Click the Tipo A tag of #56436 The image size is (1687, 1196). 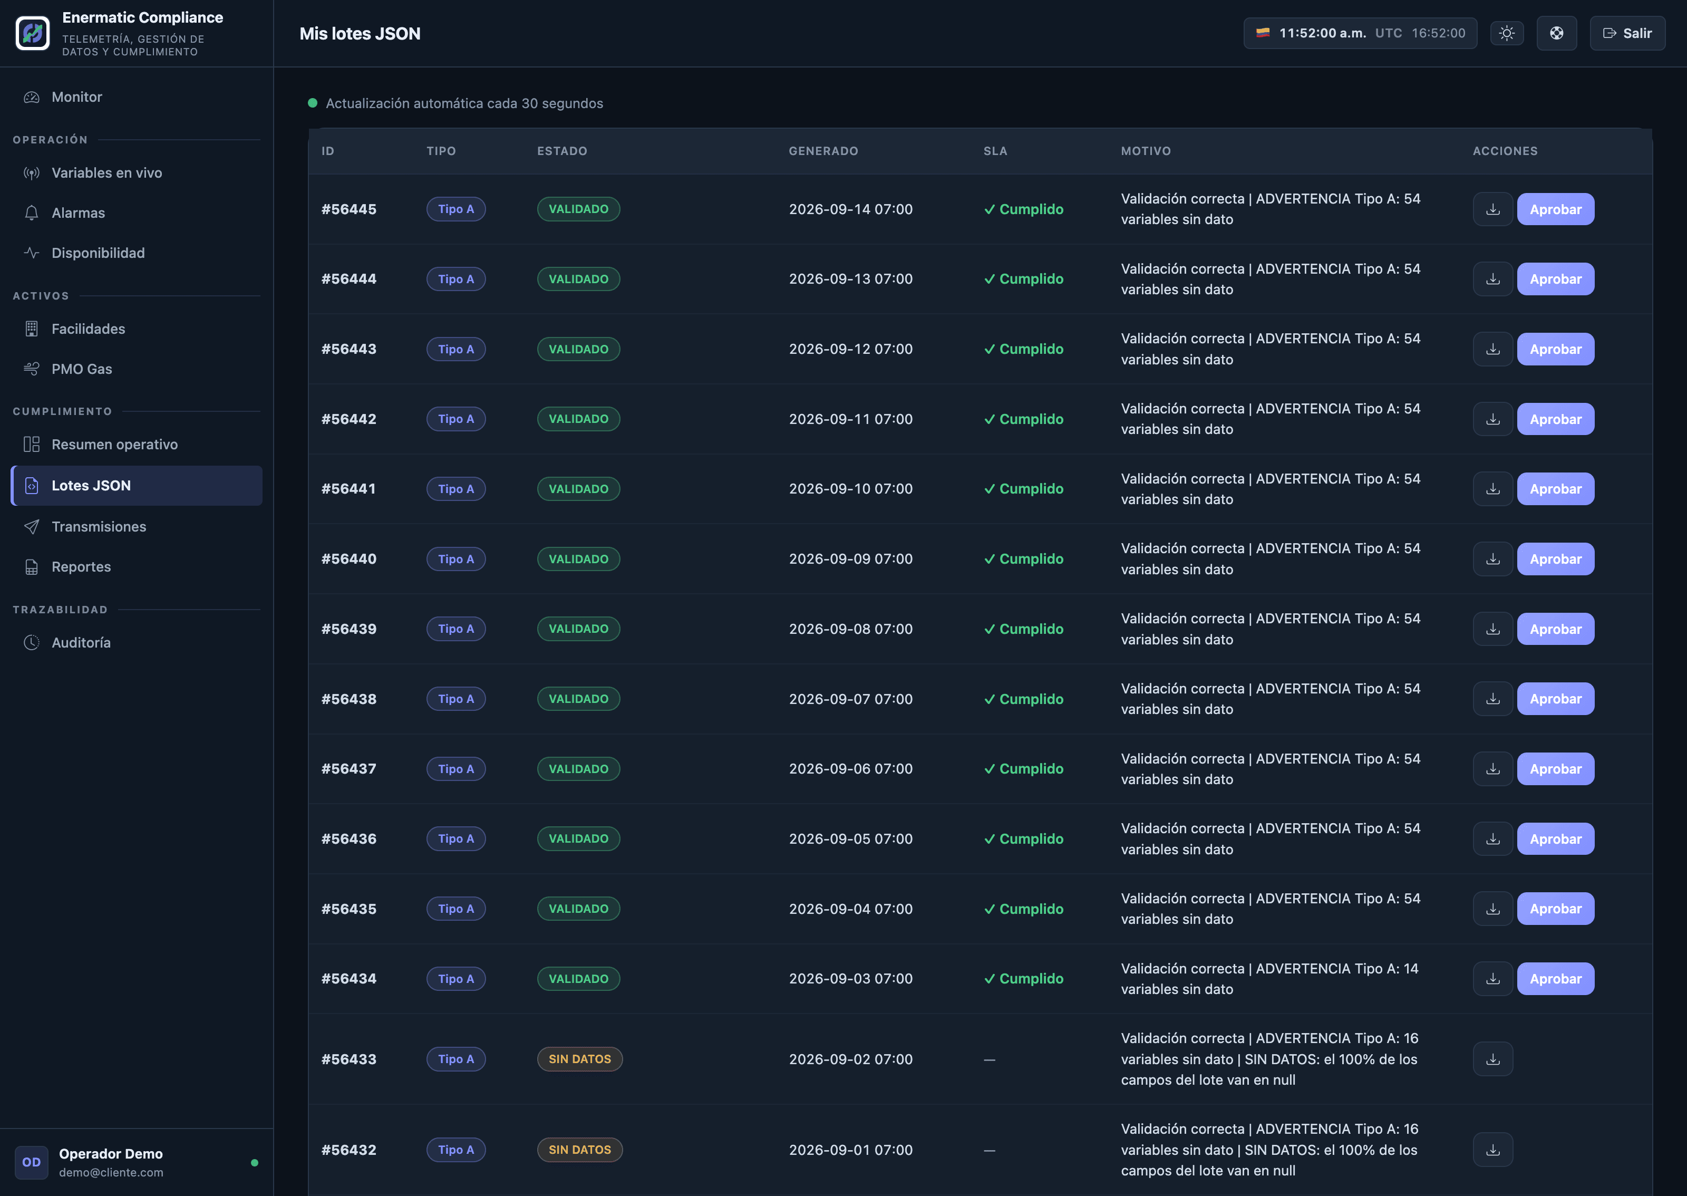(x=455, y=839)
